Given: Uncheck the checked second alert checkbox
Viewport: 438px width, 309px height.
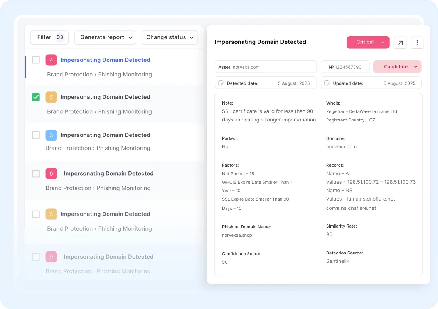Looking at the screenshot, I should (36, 97).
